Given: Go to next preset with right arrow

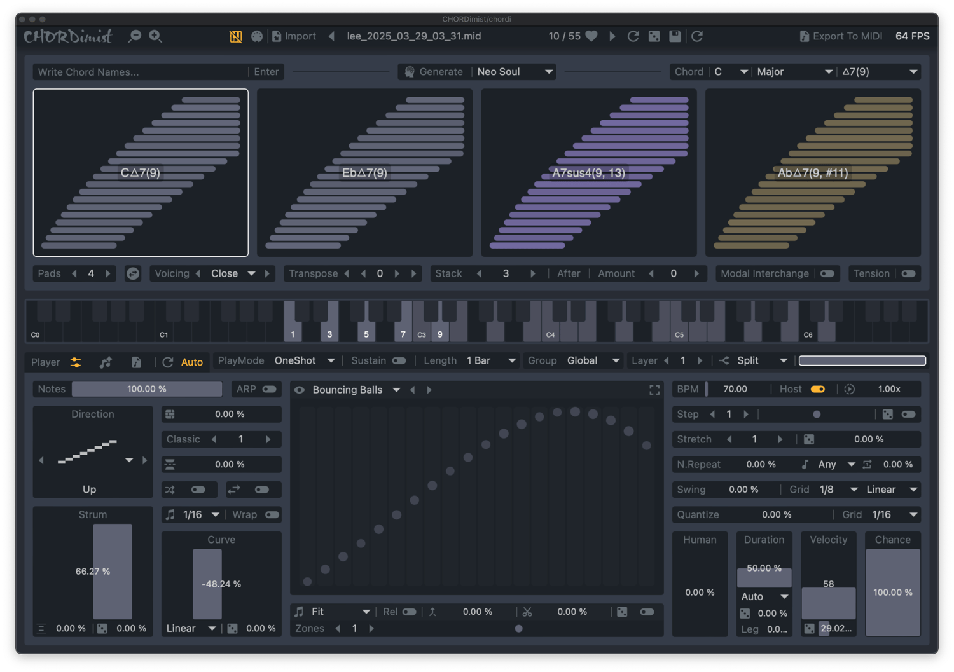Looking at the screenshot, I should point(612,36).
